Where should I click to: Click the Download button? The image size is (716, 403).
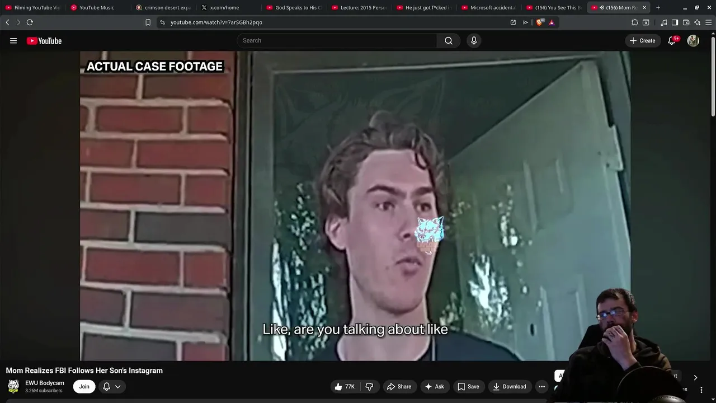click(x=509, y=386)
